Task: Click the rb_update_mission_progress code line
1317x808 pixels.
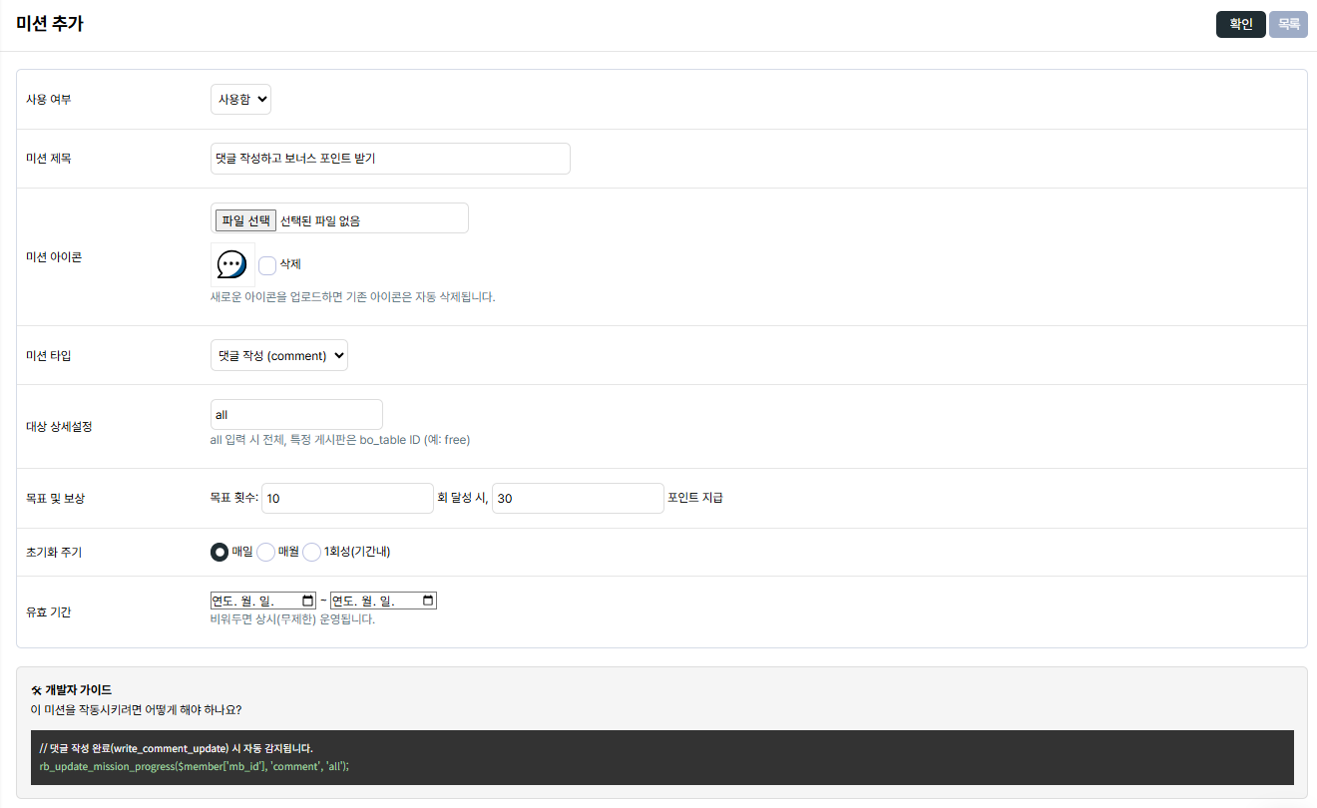Action: pyautogui.click(x=195, y=766)
